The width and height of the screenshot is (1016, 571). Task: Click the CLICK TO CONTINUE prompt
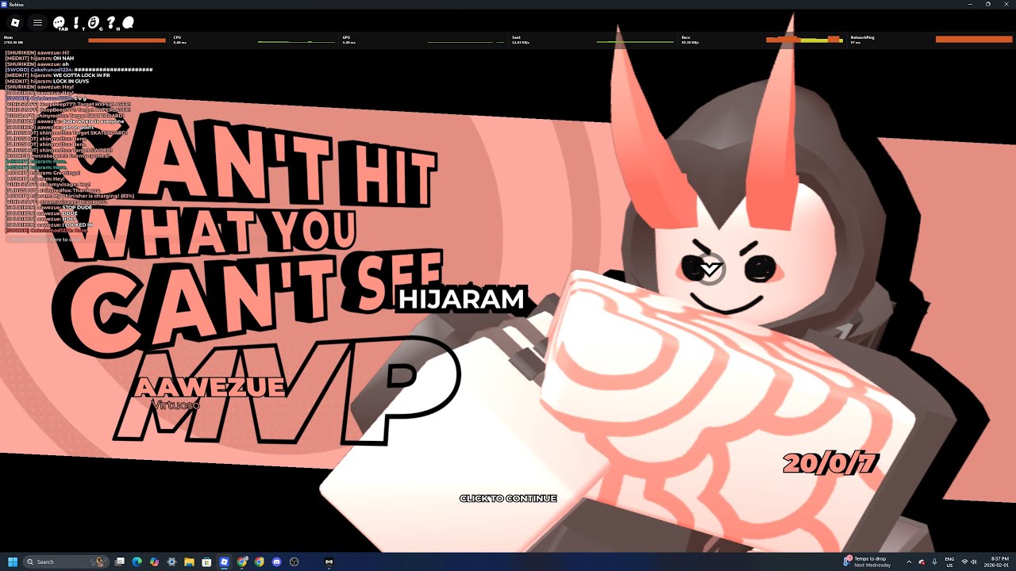pos(508,498)
